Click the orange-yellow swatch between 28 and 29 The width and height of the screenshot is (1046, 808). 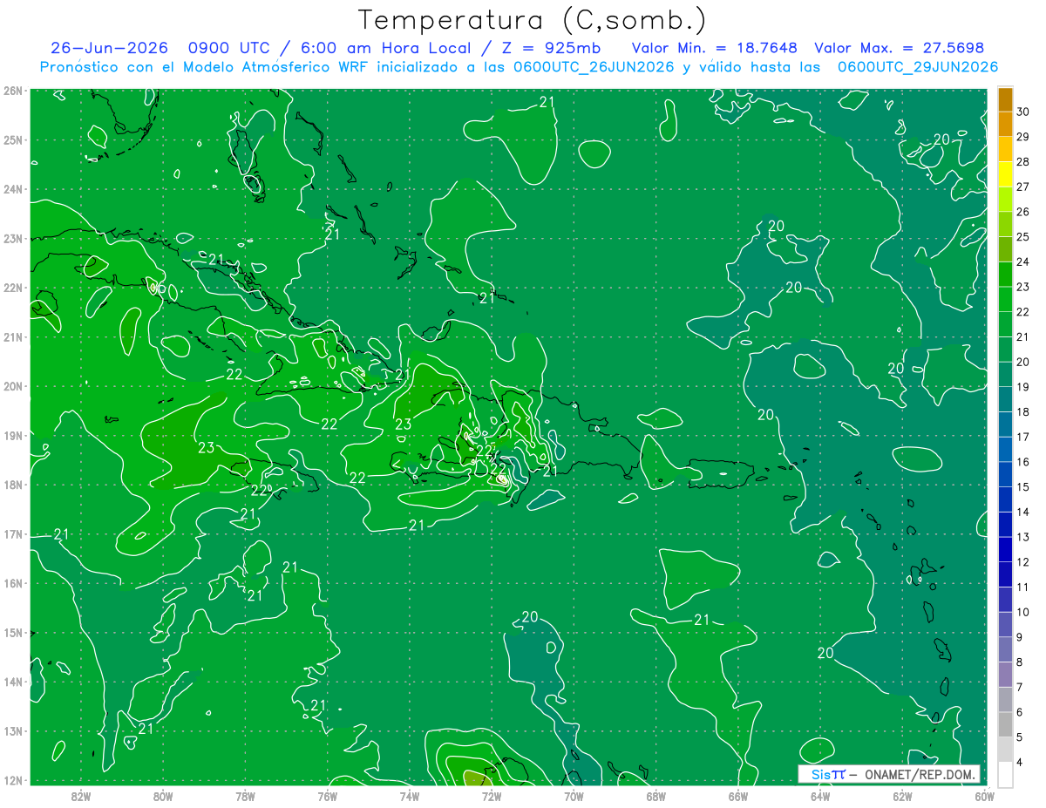point(1005,149)
